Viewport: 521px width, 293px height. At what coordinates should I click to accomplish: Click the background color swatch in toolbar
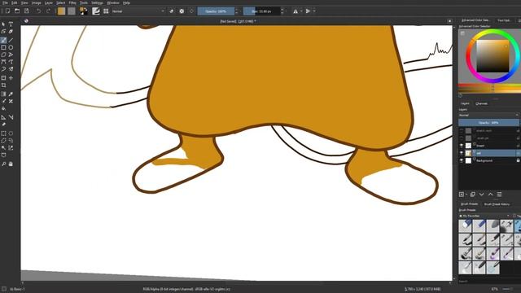[x=72, y=11]
